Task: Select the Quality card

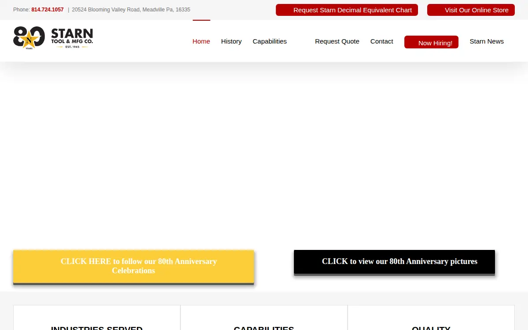Action: (x=431, y=318)
